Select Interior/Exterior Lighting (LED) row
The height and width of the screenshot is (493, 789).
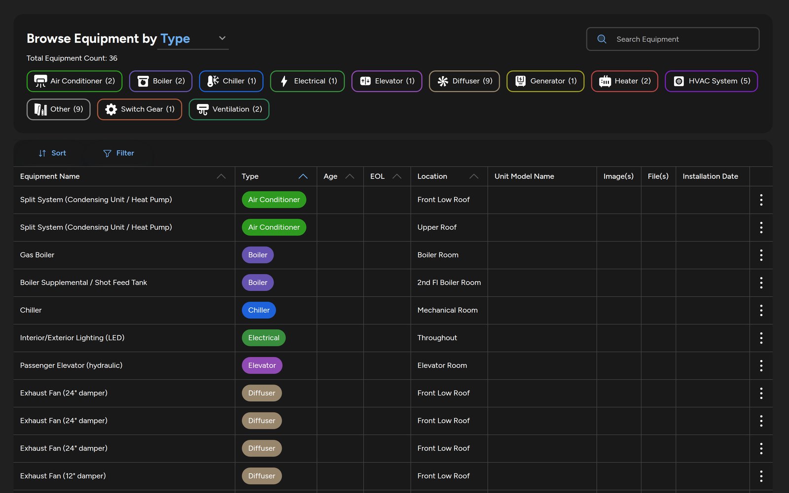pyautogui.click(x=393, y=338)
